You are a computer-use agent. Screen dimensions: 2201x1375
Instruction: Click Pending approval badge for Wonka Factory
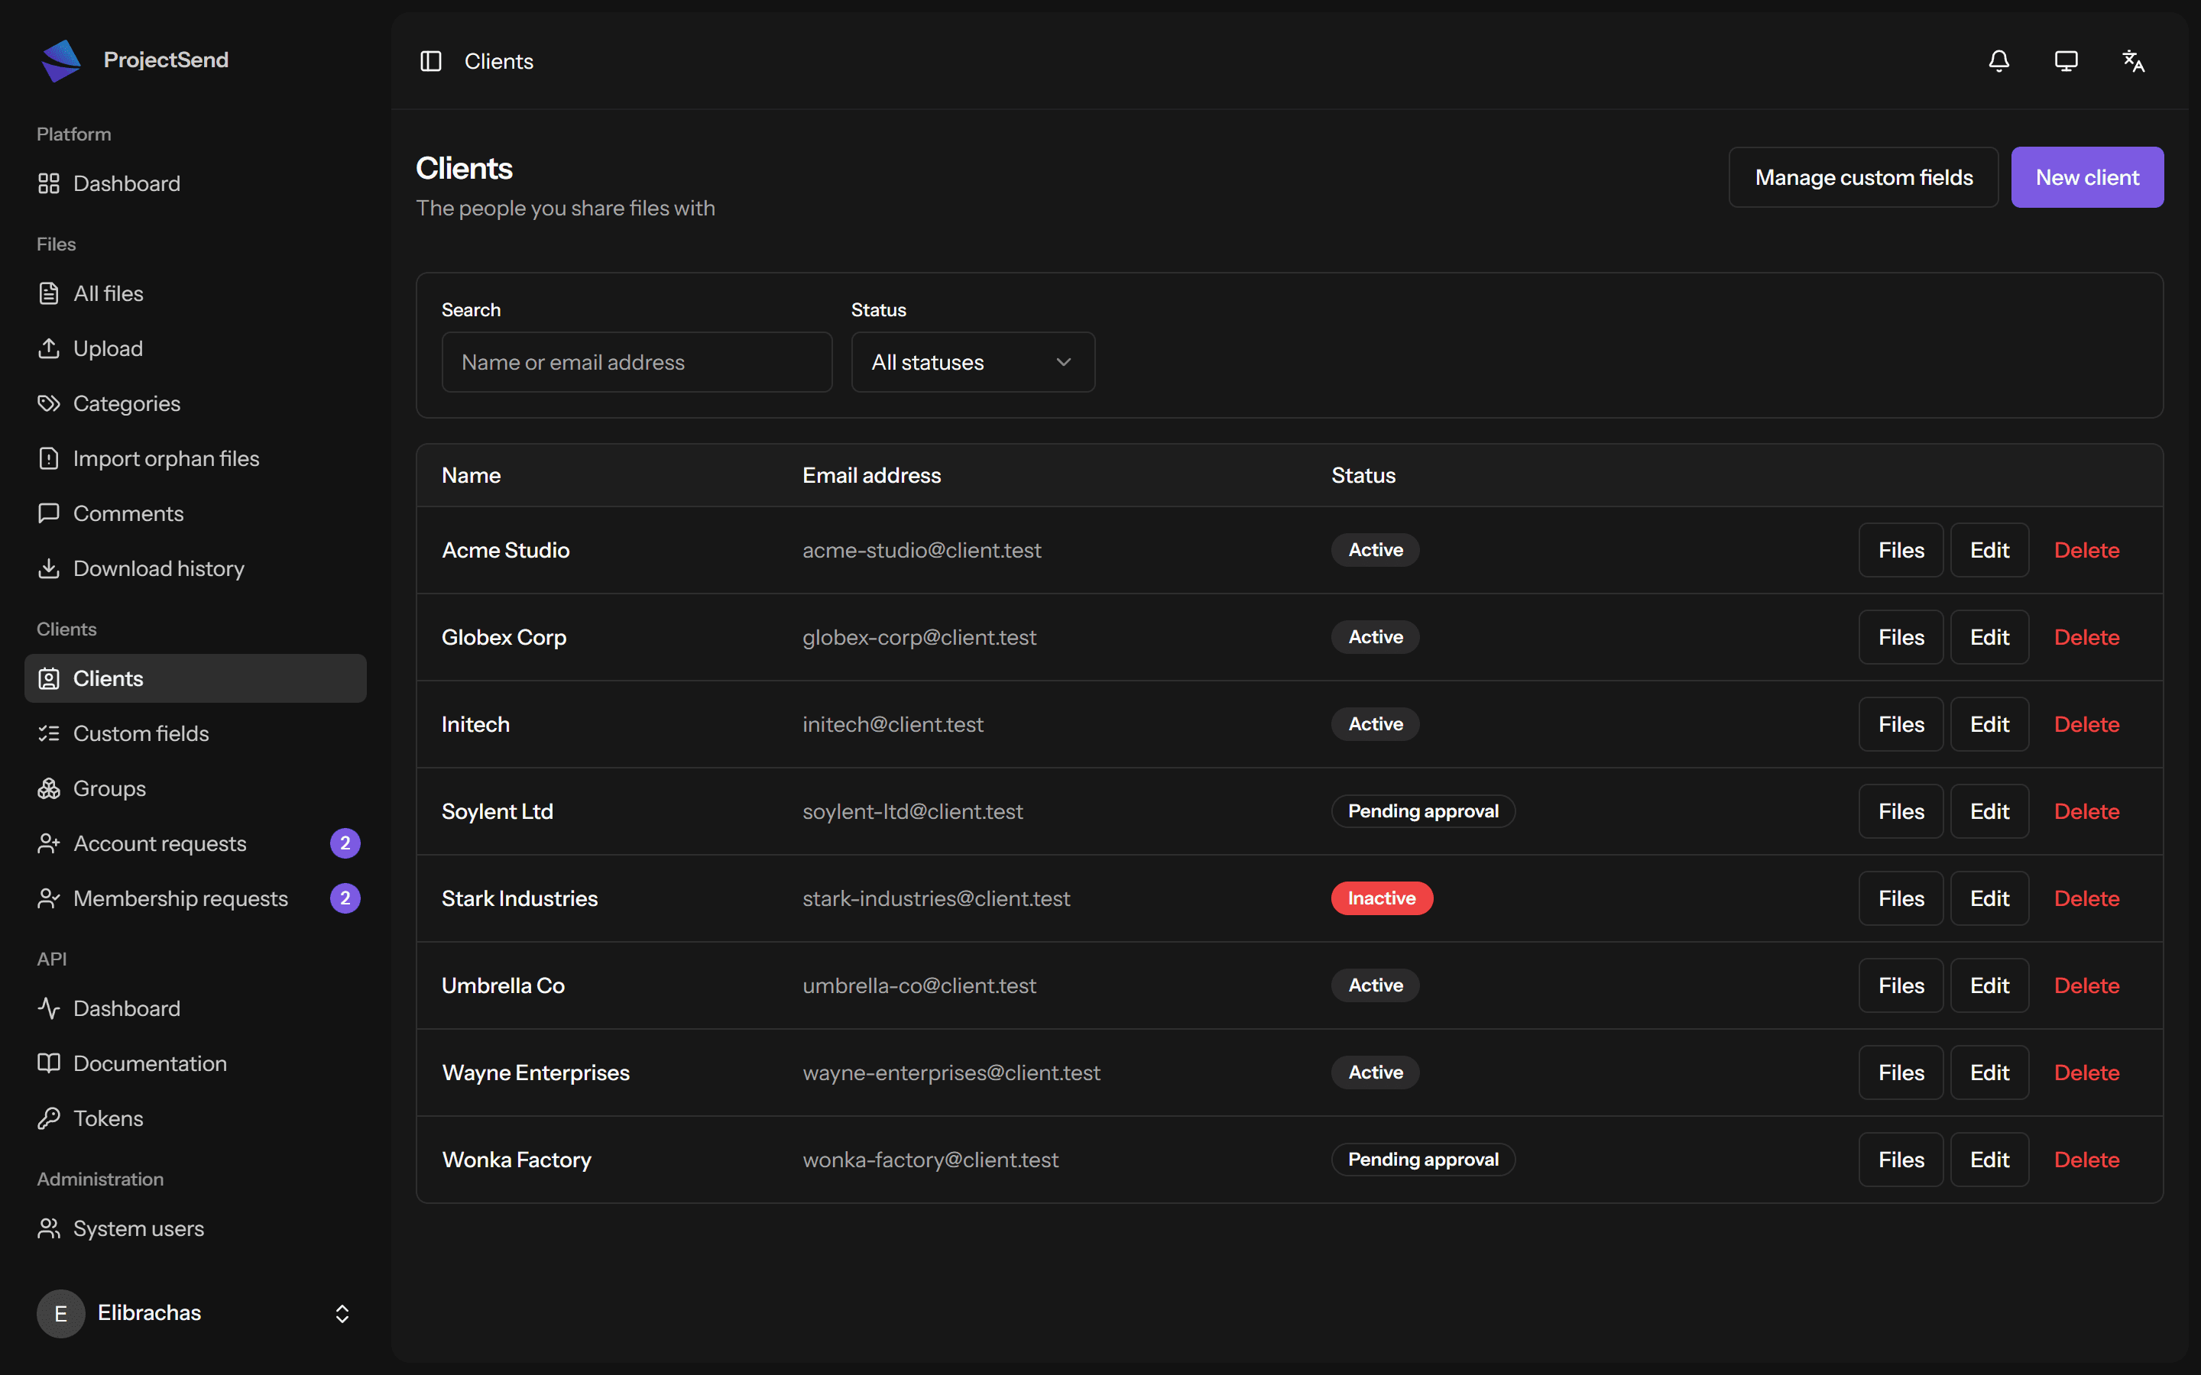pos(1422,1160)
